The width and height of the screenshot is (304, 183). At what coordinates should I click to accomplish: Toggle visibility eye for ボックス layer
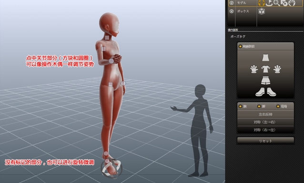(232, 11)
